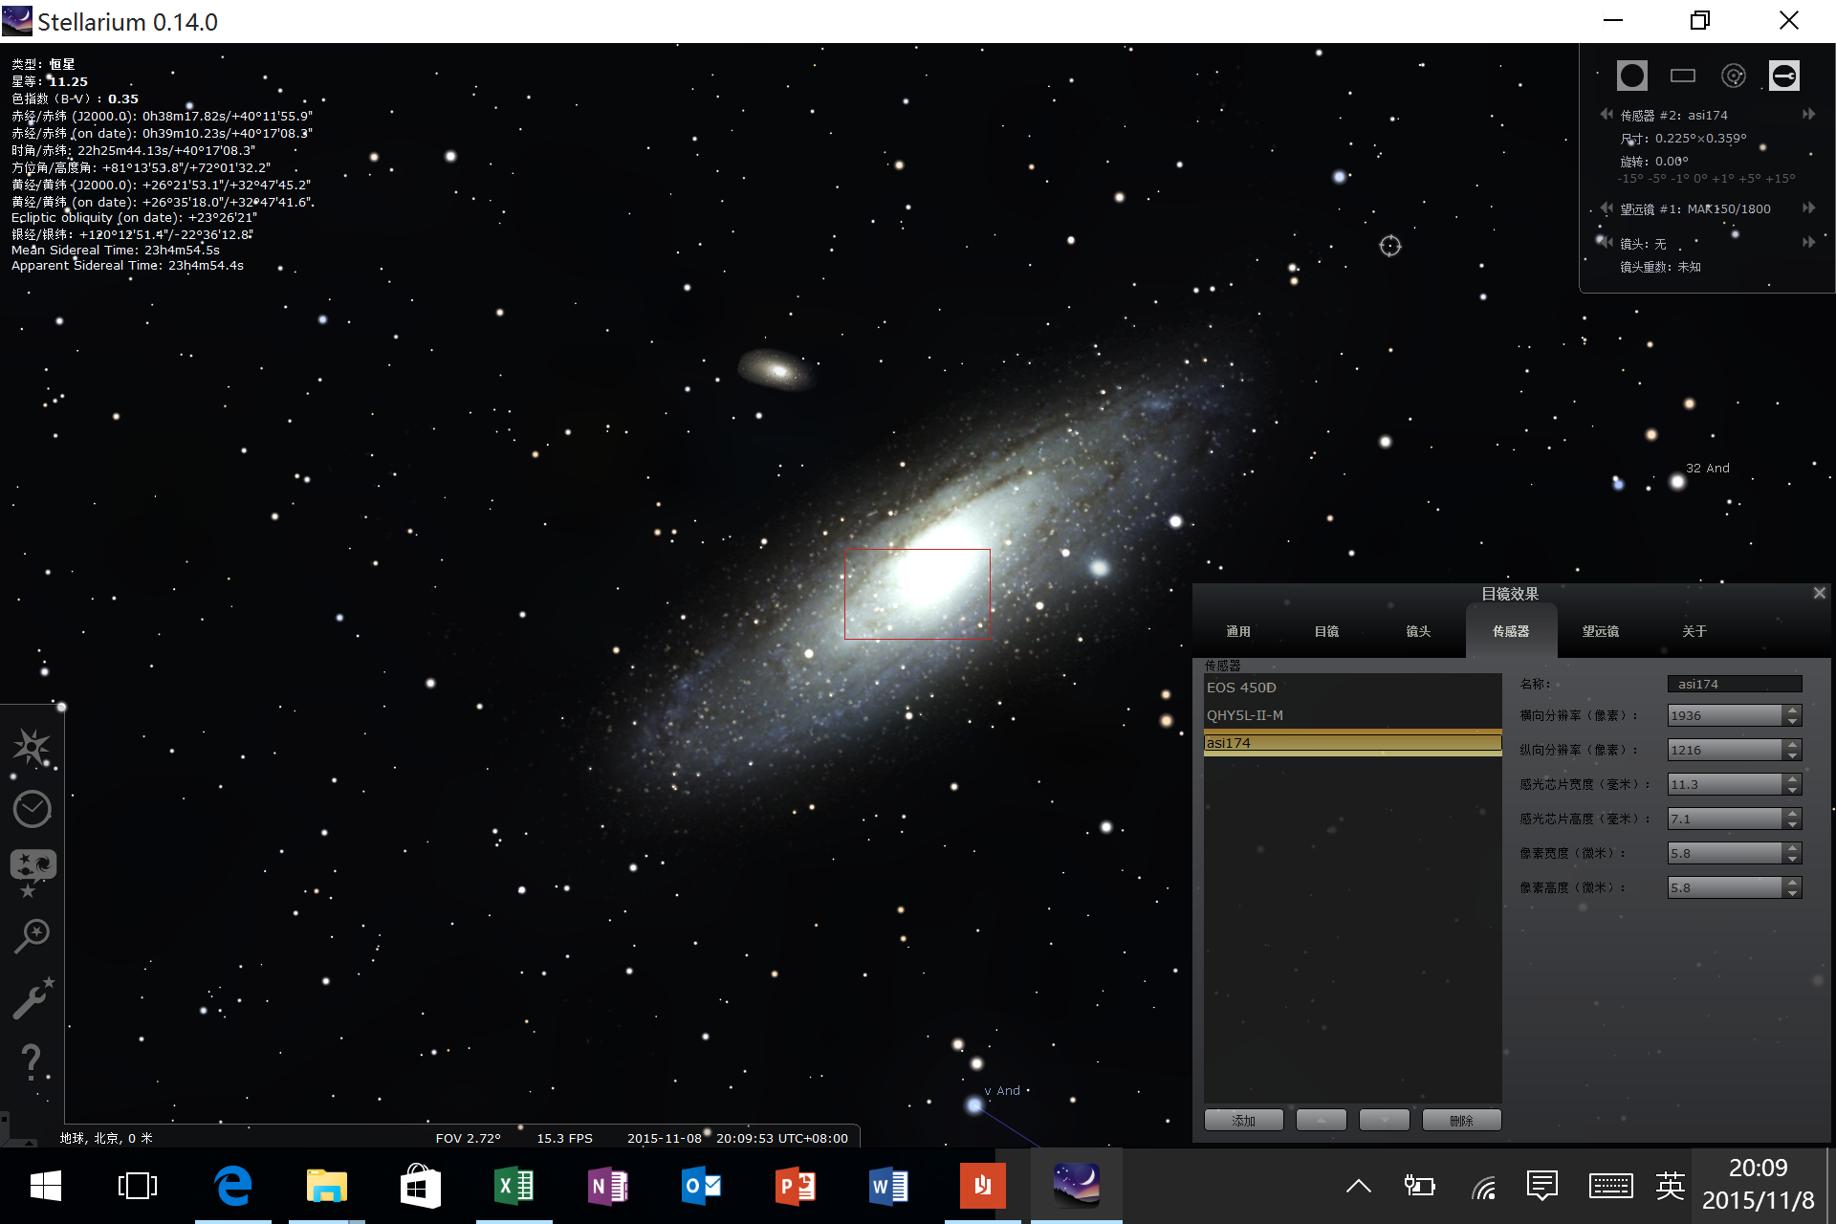The width and height of the screenshot is (1836, 1224).
Task: Open the help window question mark
Action: click(x=32, y=1061)
